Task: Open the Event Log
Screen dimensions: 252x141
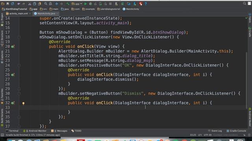Action: (215, 131)
